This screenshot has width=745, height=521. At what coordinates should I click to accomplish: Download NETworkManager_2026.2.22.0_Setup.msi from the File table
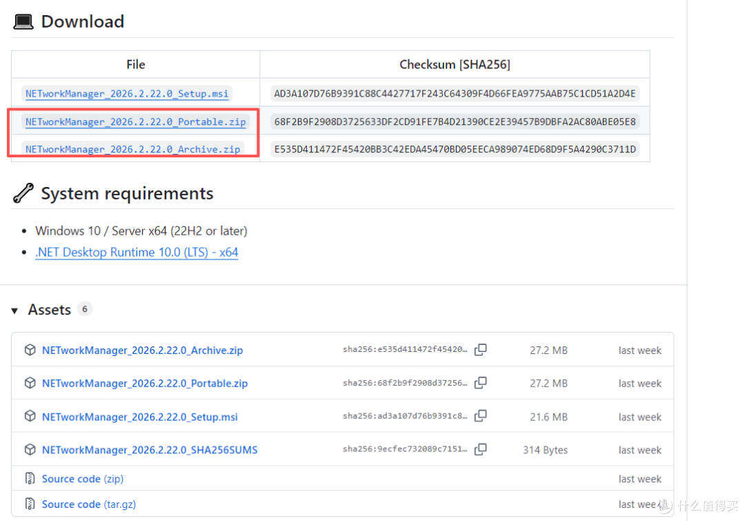[x=127, y=94]
